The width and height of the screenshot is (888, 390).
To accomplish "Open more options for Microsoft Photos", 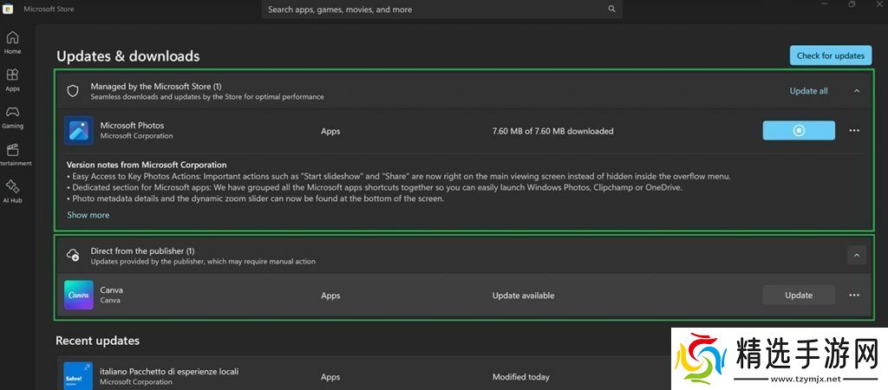I will (x=854, y=131).
